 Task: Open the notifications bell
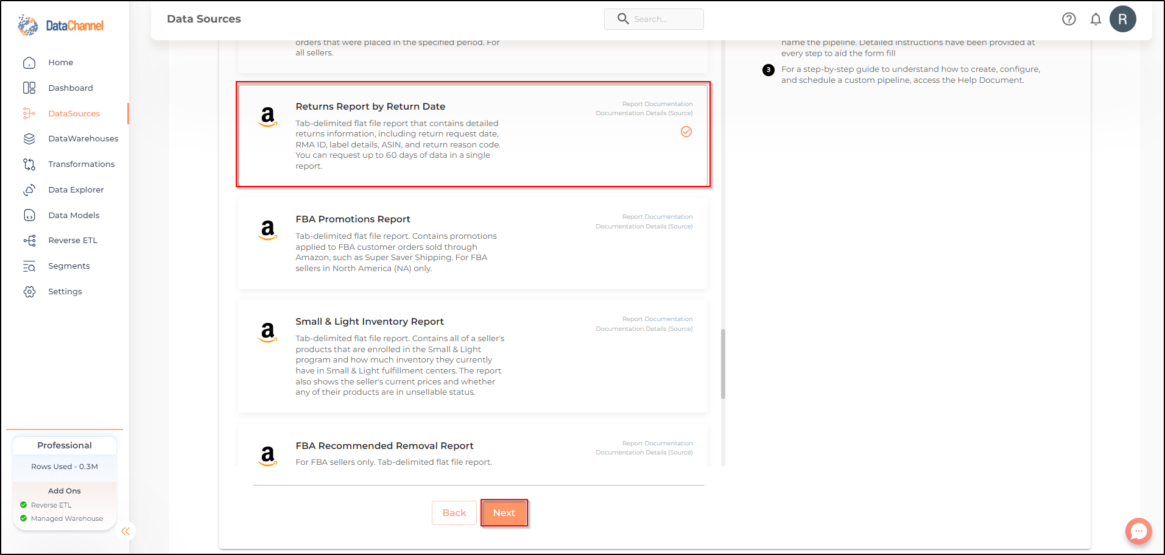tap(1096, 19)
